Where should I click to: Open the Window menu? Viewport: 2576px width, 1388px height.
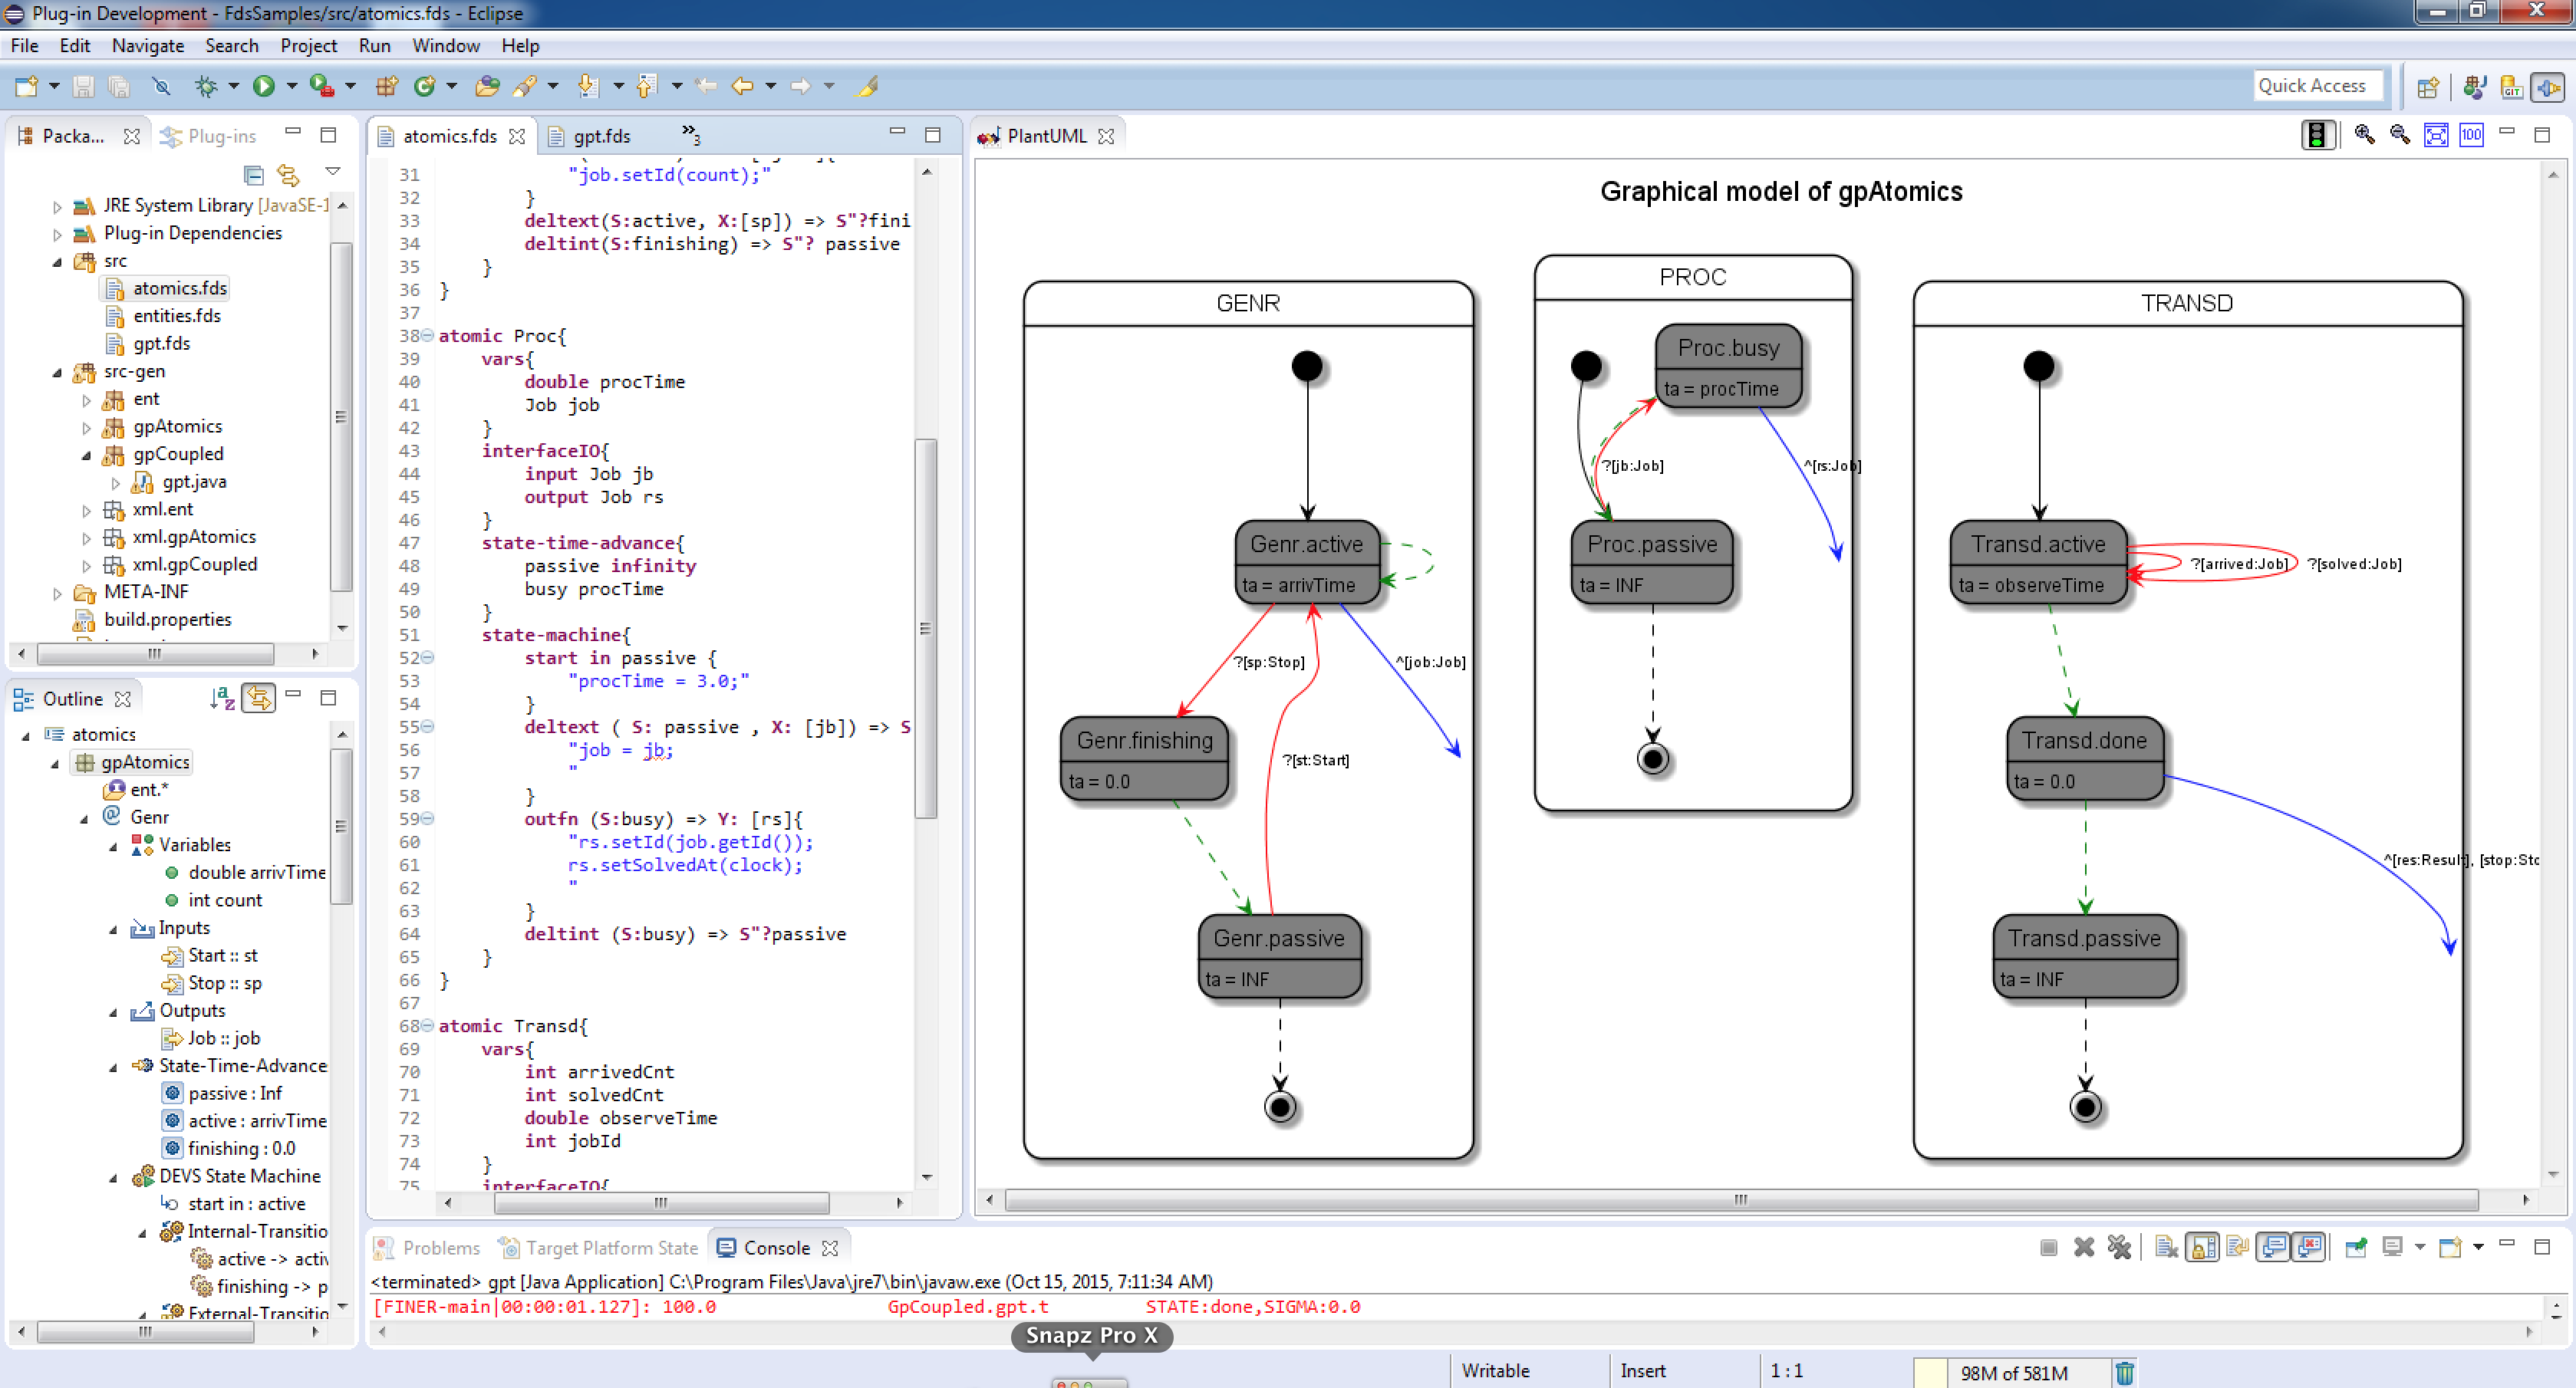pos(446,46)
